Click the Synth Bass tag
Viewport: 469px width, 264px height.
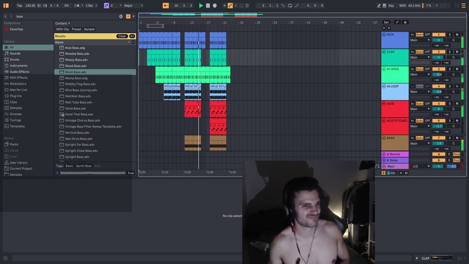tap(84, 166)
